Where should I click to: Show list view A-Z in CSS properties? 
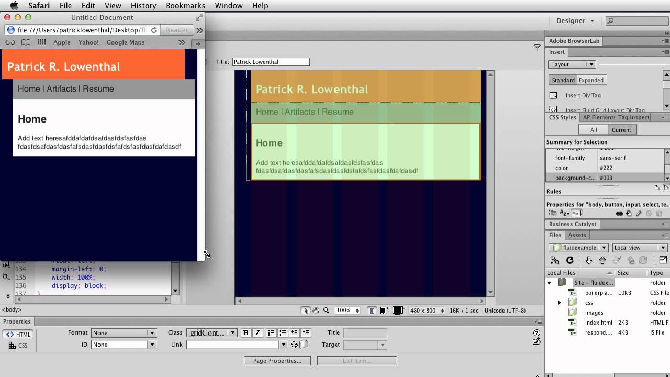click(x=565, y=213)
